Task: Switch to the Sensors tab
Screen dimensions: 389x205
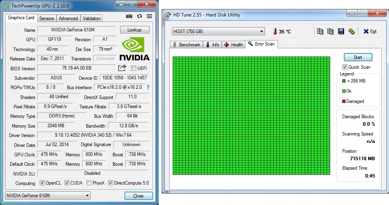Action: click(x=46, y=18)
